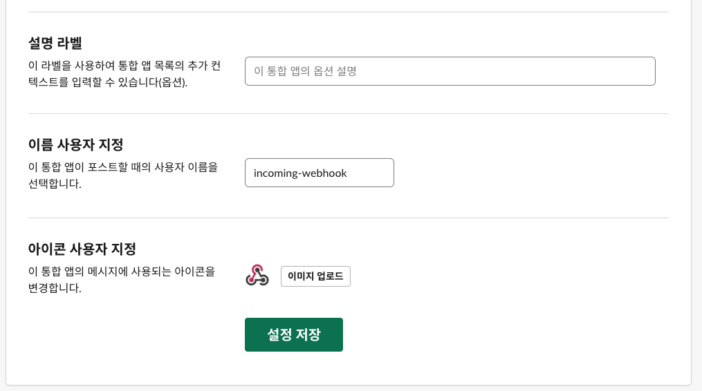Click placeholder text 이 통합 앱의 옵션 설명
Viewport: 702px width, 391px height.
[305, 71]
